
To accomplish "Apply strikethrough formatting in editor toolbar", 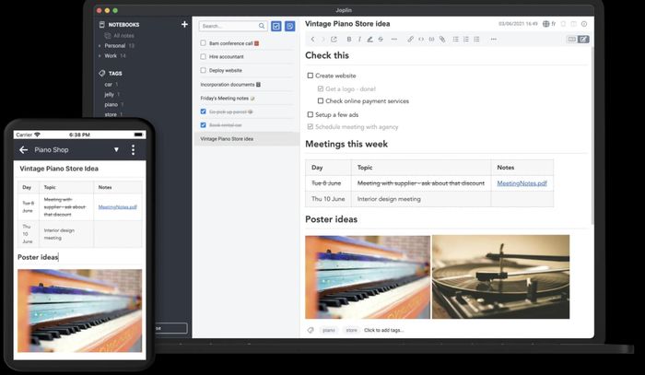I will point(381,39).
